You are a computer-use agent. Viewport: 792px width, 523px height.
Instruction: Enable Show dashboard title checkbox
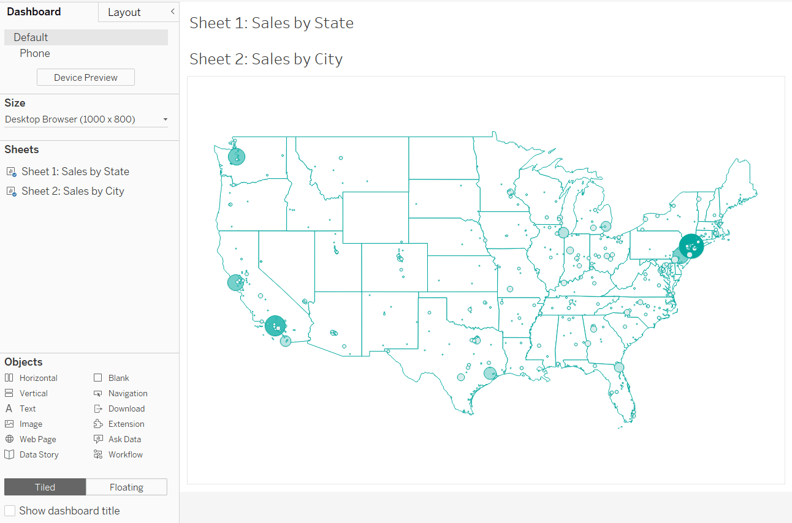[10, 511]
